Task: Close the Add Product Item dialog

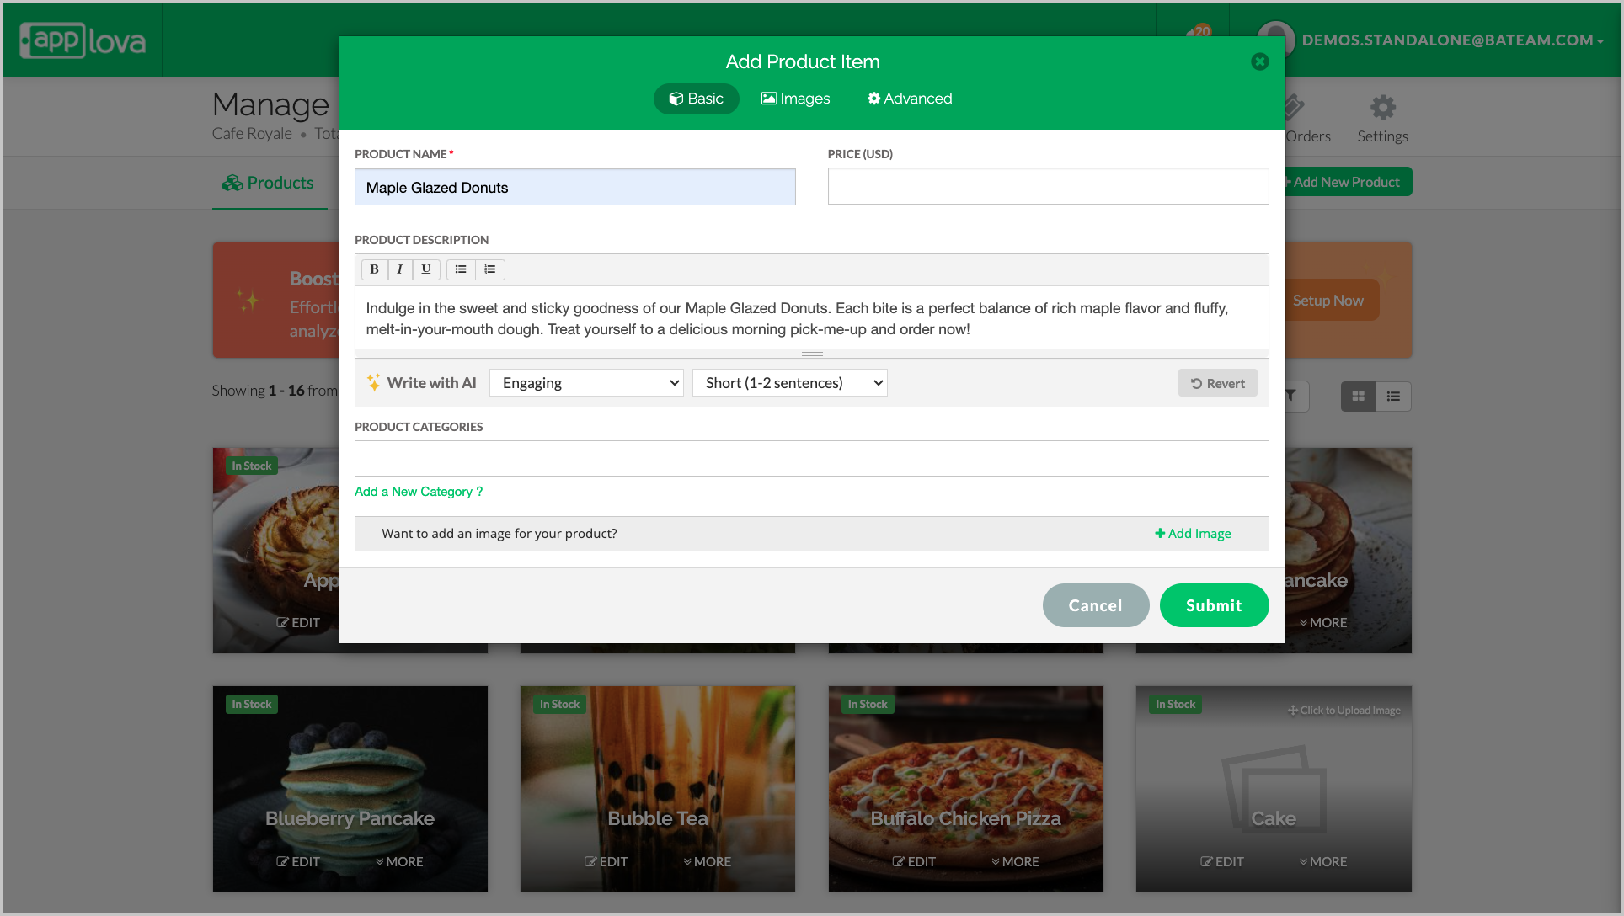Action: 1259,61
